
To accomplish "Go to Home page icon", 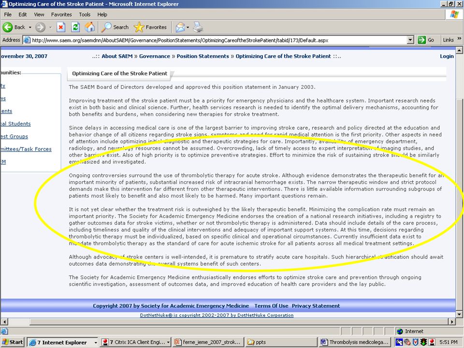I will click(90, 27).
